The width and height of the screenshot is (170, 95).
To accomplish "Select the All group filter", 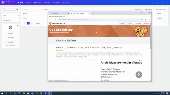I will tap(5, 18).
